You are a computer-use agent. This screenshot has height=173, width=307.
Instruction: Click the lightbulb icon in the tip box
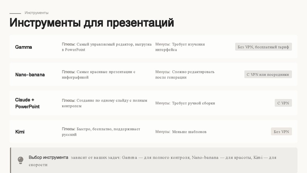click(21, 160)
